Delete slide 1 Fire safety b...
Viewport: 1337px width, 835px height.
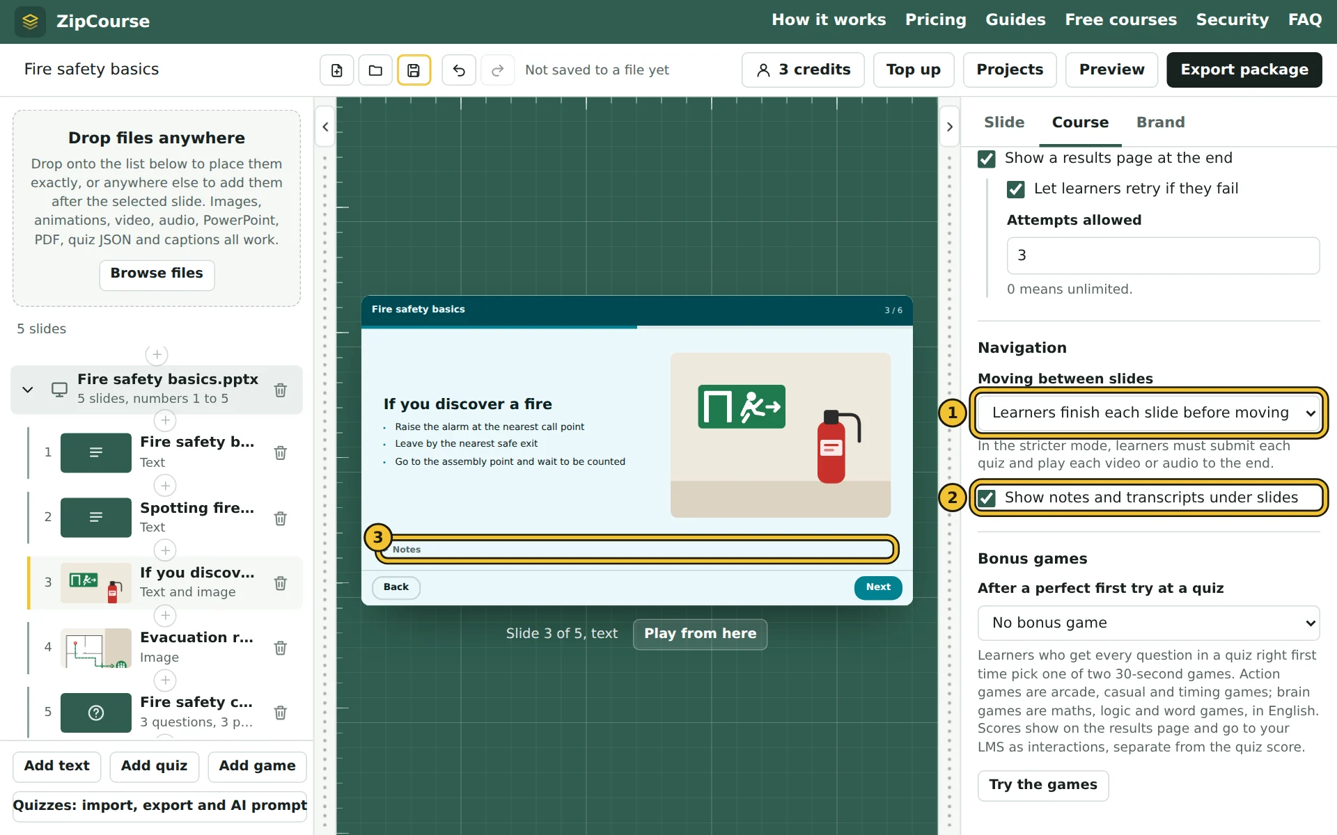pyautogui.click(x=281, y=453)
